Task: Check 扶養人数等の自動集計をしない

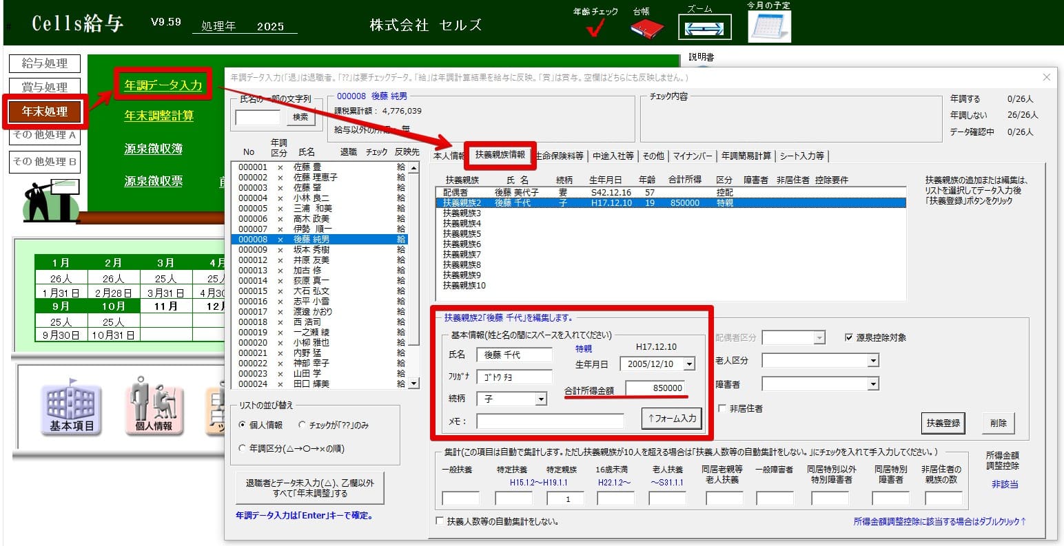Action: [440, 521]
